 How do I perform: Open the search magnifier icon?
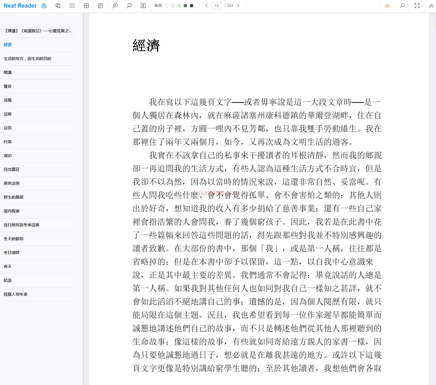tap(402, 6)
